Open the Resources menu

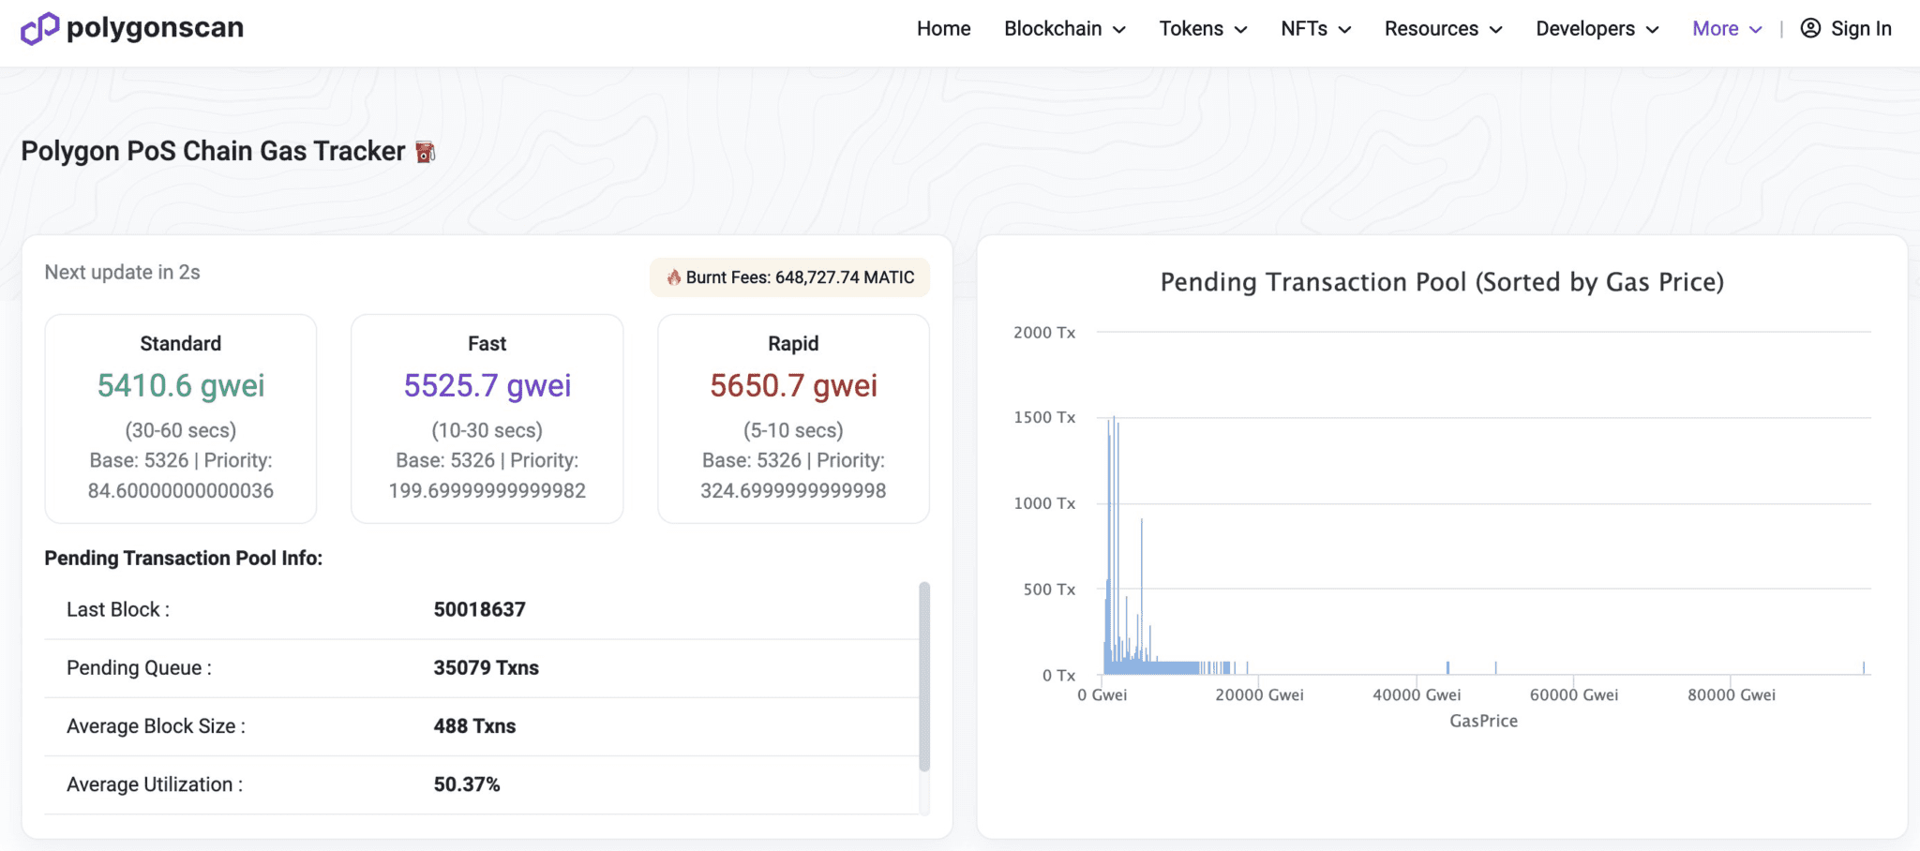(1443, 29)
